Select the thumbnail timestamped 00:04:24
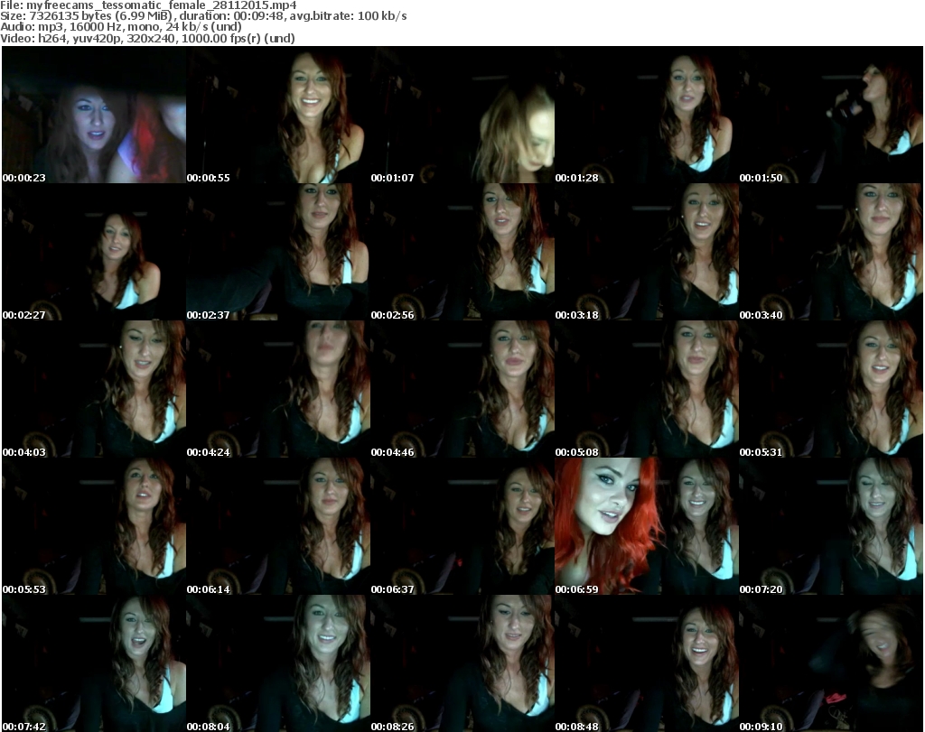Viewport: 925px width, 732px height. (278, 389)
